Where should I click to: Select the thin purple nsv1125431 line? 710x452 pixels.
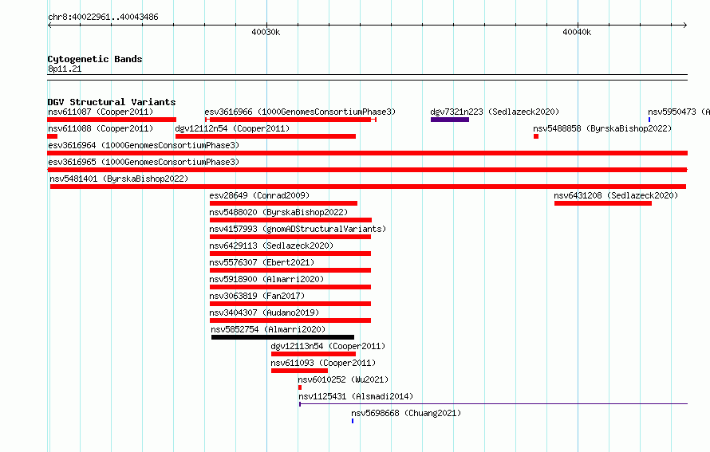[x=494, y=403]
